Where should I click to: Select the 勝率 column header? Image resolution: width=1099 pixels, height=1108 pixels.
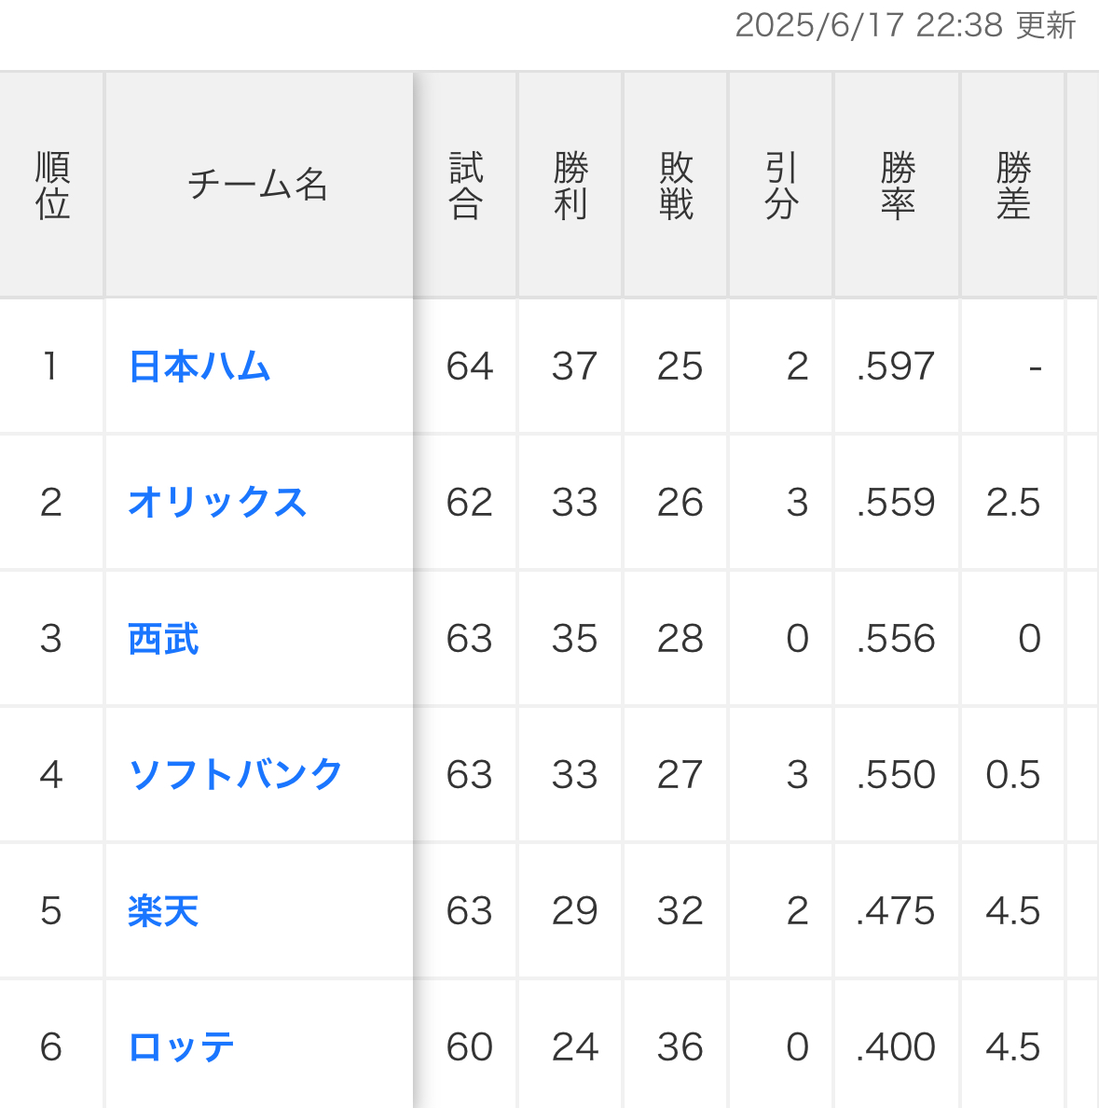(897, 186)
